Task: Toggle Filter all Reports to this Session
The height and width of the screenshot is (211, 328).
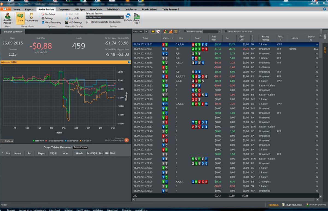Action: 103,22
